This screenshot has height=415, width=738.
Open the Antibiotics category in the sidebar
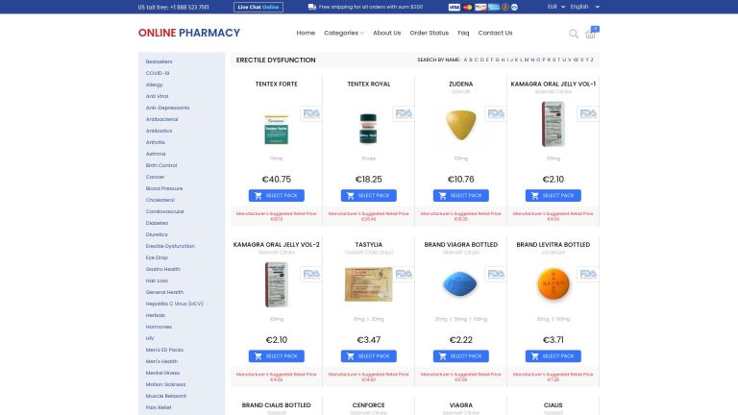click(159, 131)
